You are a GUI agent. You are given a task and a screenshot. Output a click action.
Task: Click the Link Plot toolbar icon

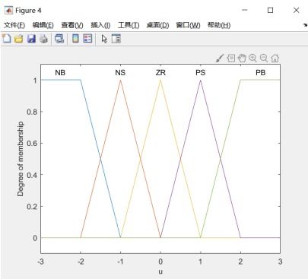59,39
